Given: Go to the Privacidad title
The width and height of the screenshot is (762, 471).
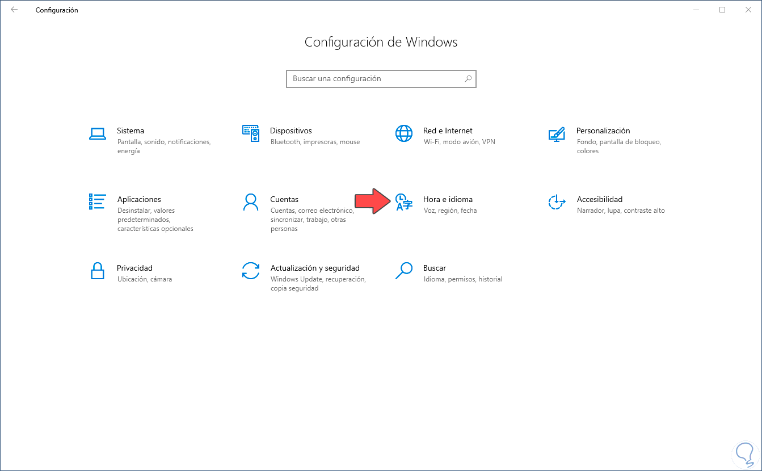Looking at the screenshot, I should coord(134,268).
